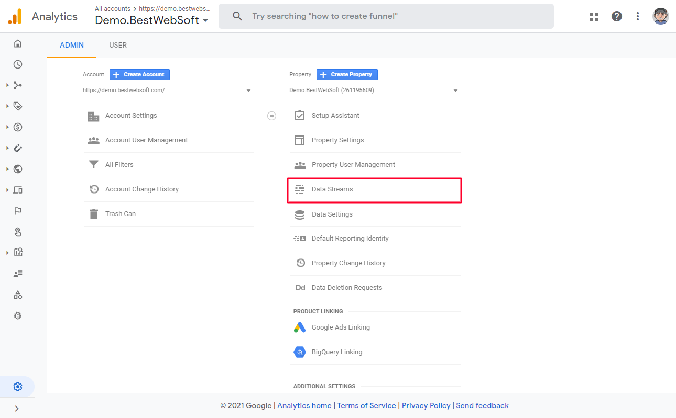Open Account Change History
This screenshot has height=418, width=676.
tap(168, 189)
